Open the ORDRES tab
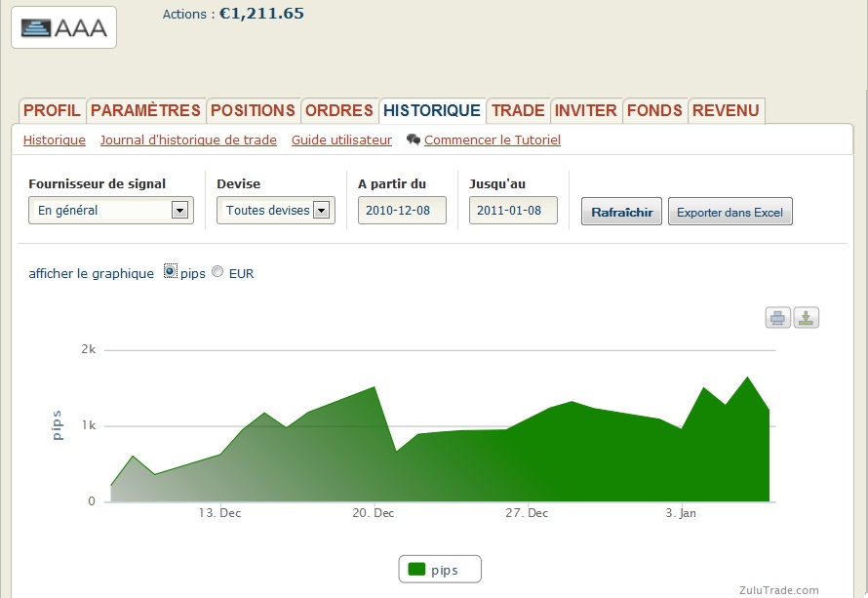868x598 pixels. coord(339,110)
